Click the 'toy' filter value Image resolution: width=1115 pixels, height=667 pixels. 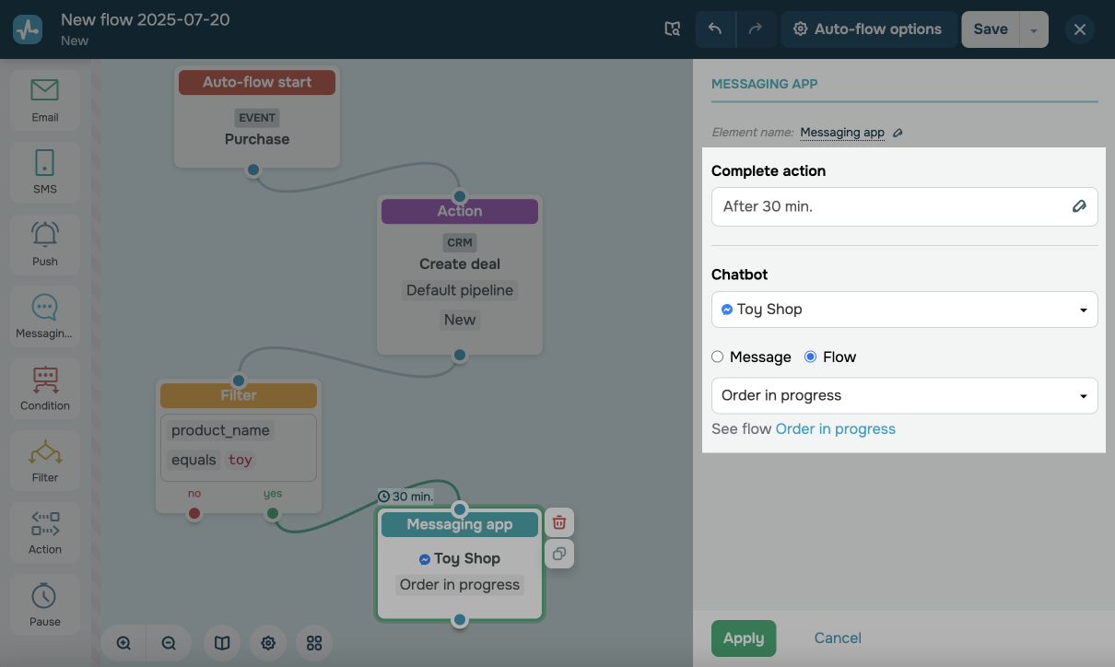point(241,460)
